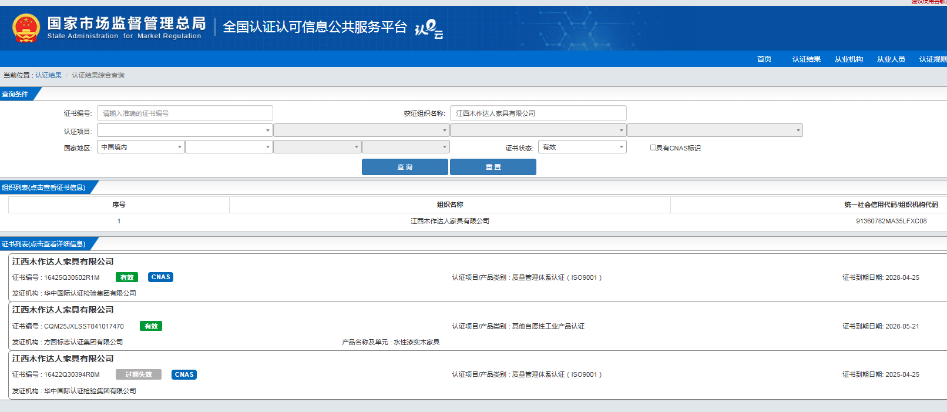947x412 pixels.
Task: Go to the 首页 nav item
Action: click(x=764, y=59)
